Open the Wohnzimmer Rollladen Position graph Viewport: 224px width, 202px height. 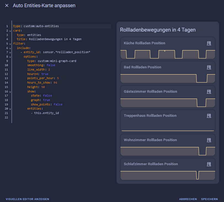point(168,151)
